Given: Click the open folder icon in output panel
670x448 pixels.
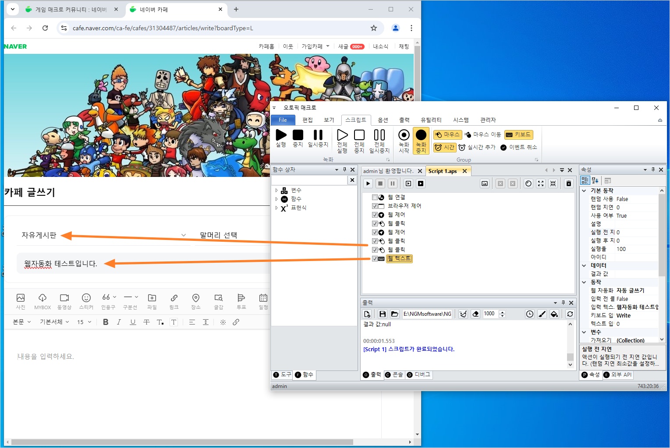Looking at the screenshot, I should (394, 314).
